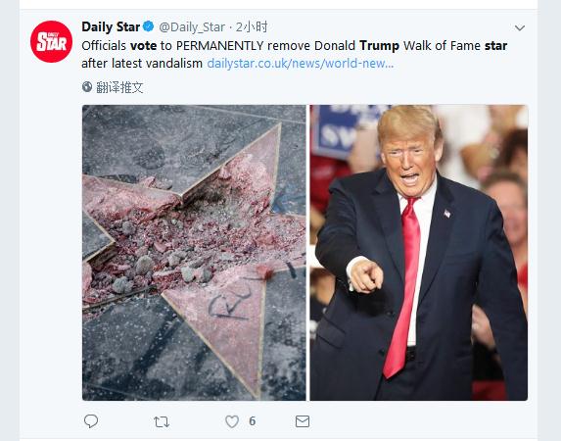Like the tweet with the heart icon
The image size is (561, 441).
(x=232, y=421)
